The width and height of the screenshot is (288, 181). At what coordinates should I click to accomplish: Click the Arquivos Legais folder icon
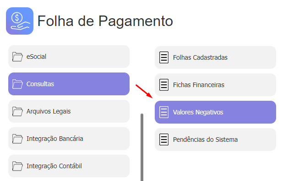(17, 111)
